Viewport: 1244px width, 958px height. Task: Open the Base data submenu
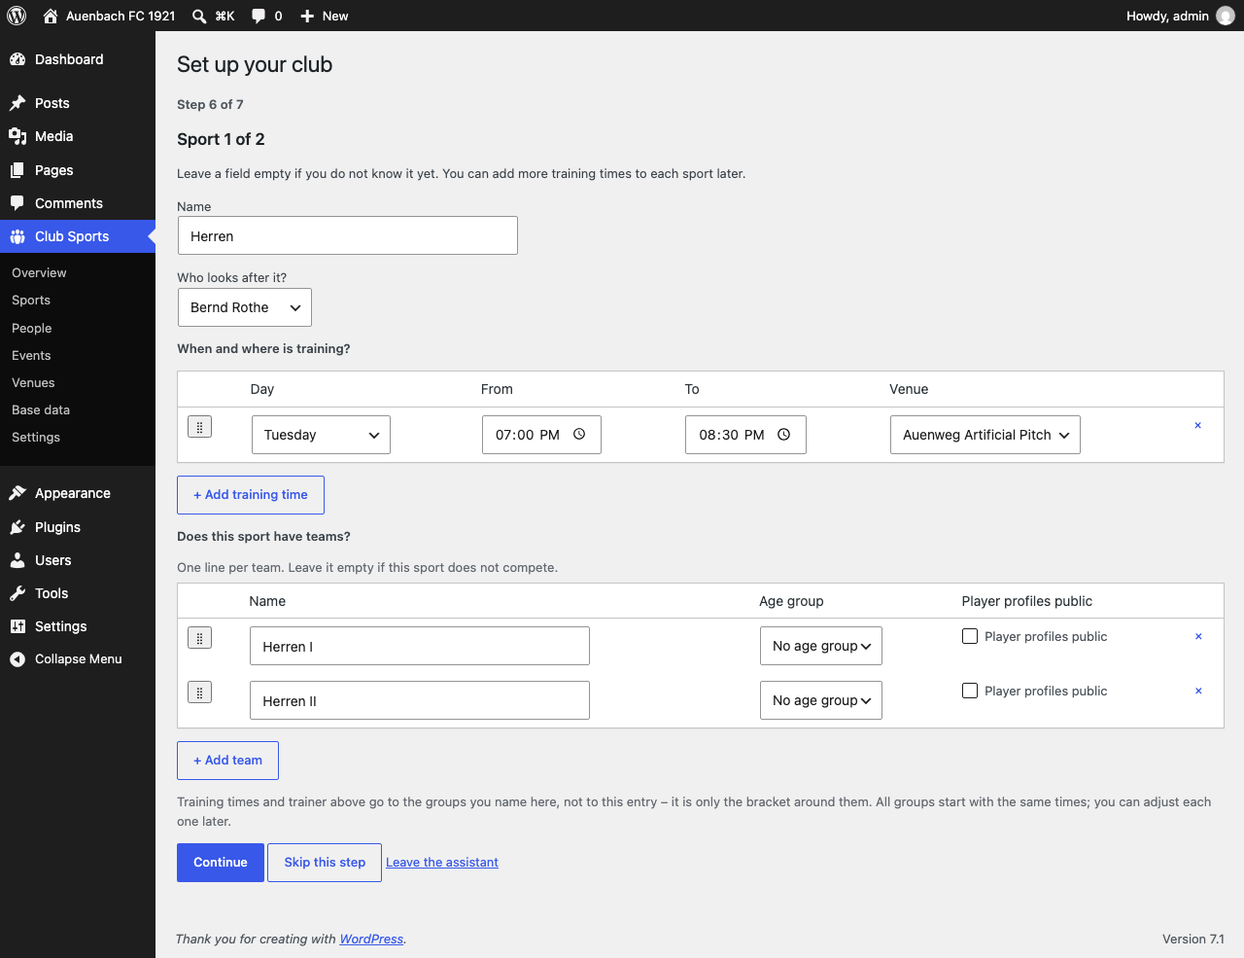[41, 410]
